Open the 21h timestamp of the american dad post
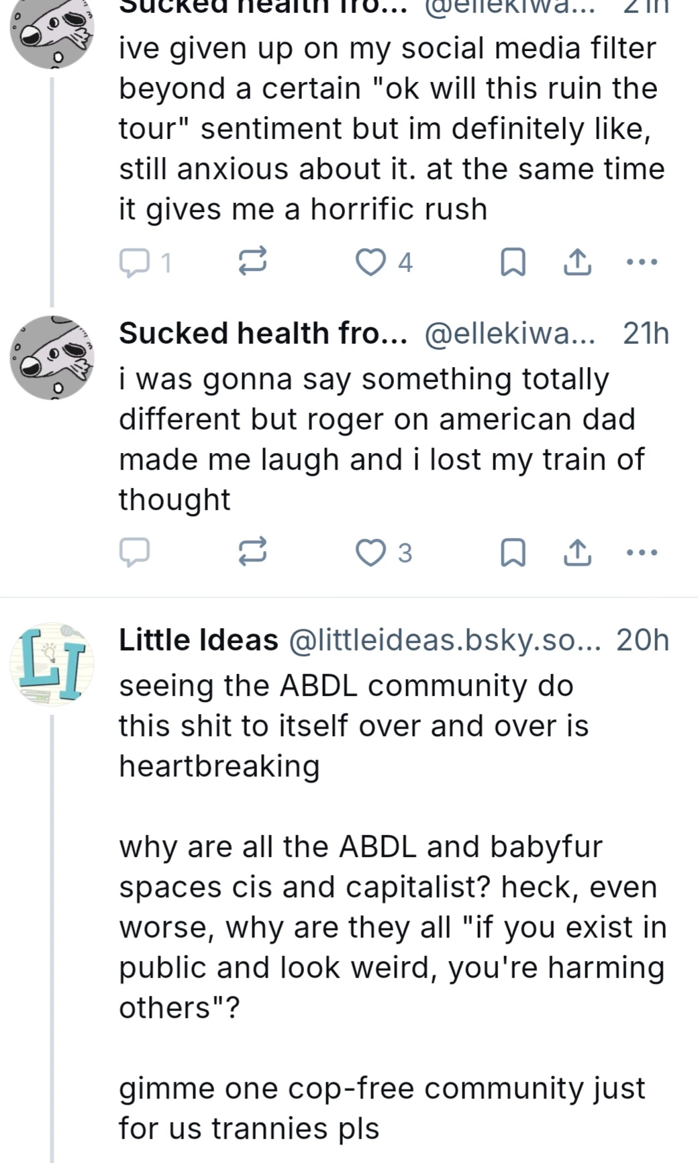The width and height of the screenshot is (698, 1163). [x=646, y=334]
